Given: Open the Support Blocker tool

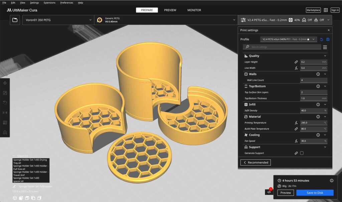Looking at the screenshot, I should pyautogui.click(x=5, y=132).
